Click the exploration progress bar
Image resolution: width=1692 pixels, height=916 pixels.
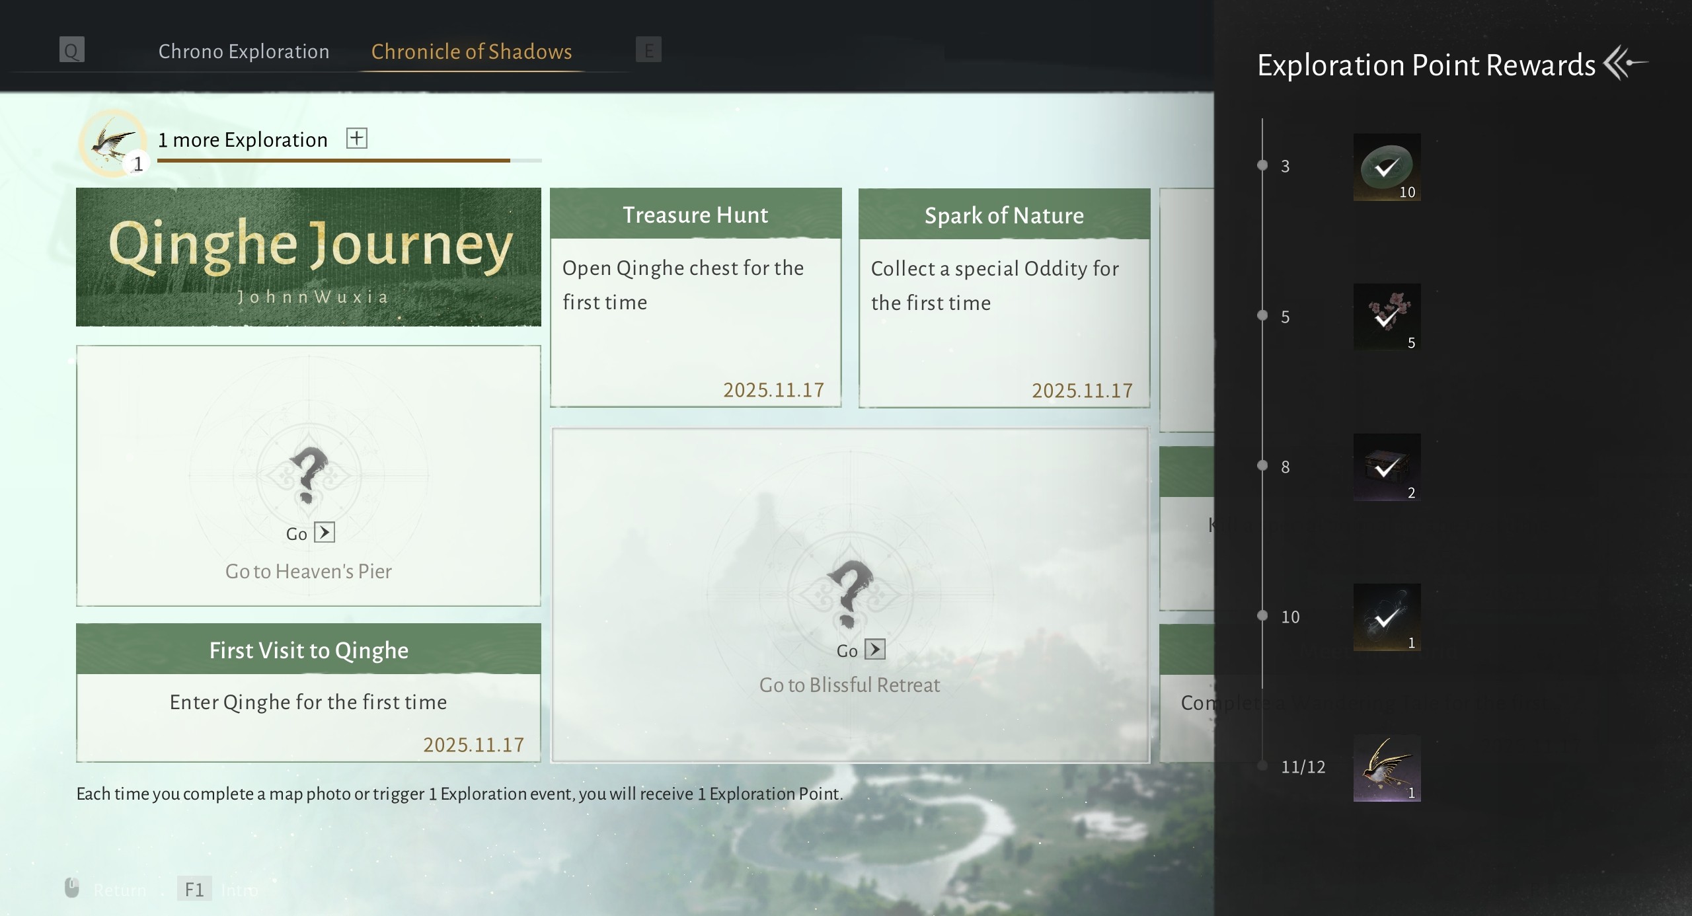[x=349, y=161]
